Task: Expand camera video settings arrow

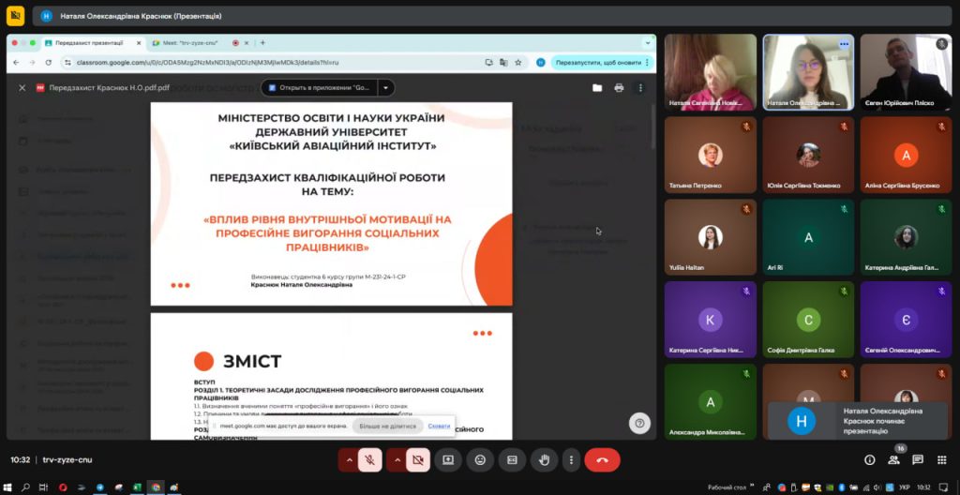Action: (397, 460)
